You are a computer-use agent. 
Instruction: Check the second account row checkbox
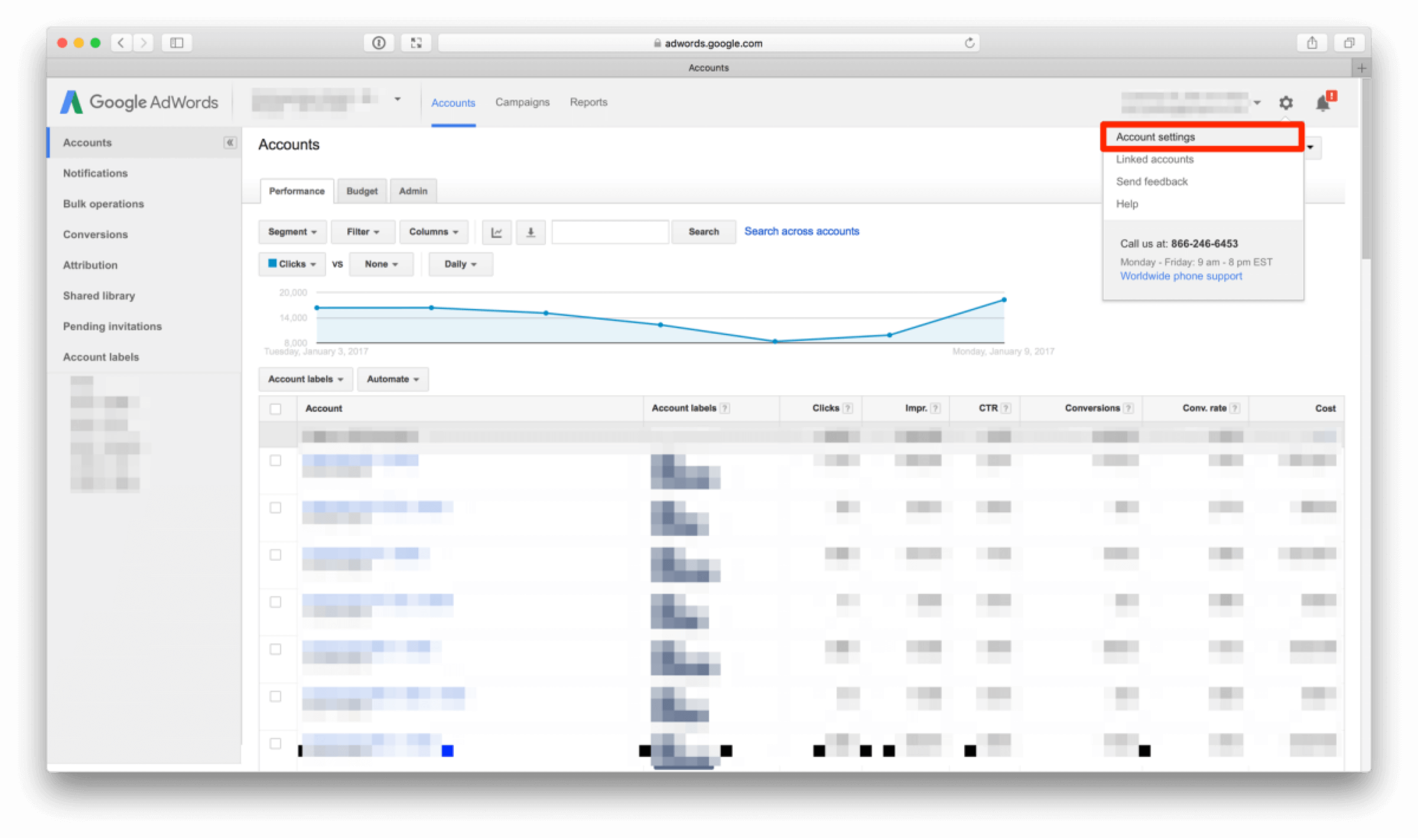coord(275,508)
